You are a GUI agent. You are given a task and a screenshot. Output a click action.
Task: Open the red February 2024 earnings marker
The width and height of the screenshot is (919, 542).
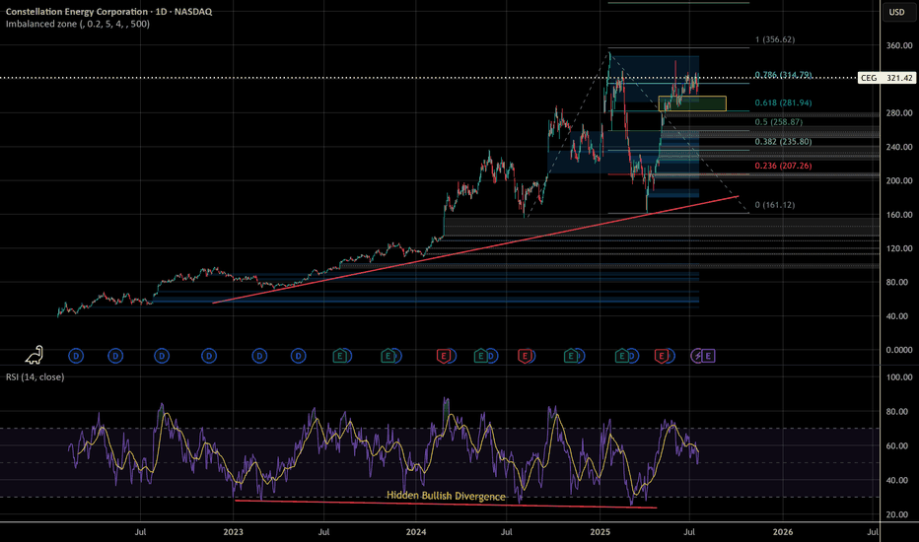coord(444,356)
